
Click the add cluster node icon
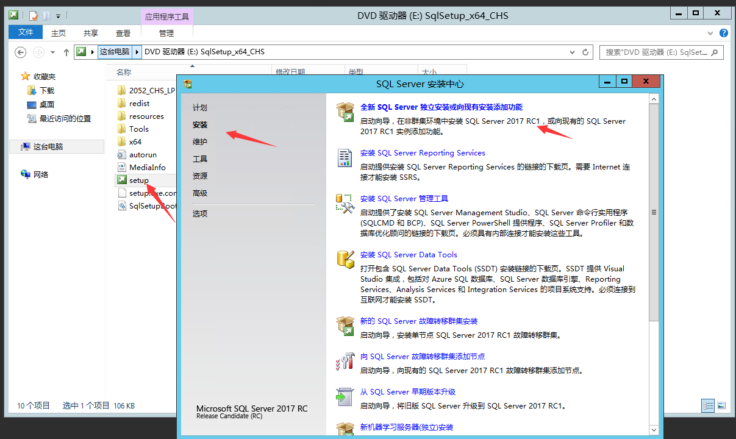345,361
